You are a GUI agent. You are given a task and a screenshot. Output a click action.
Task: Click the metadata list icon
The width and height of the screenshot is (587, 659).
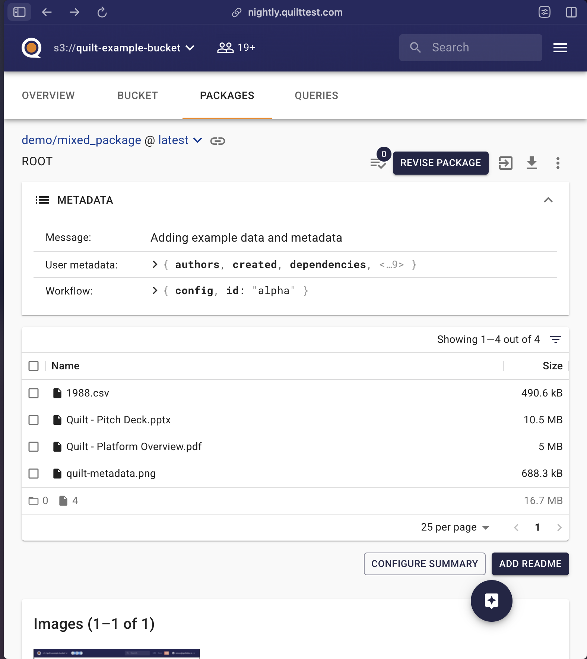point(42,200)
